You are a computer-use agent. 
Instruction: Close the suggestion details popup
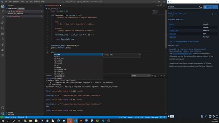[x=139, y=55]
